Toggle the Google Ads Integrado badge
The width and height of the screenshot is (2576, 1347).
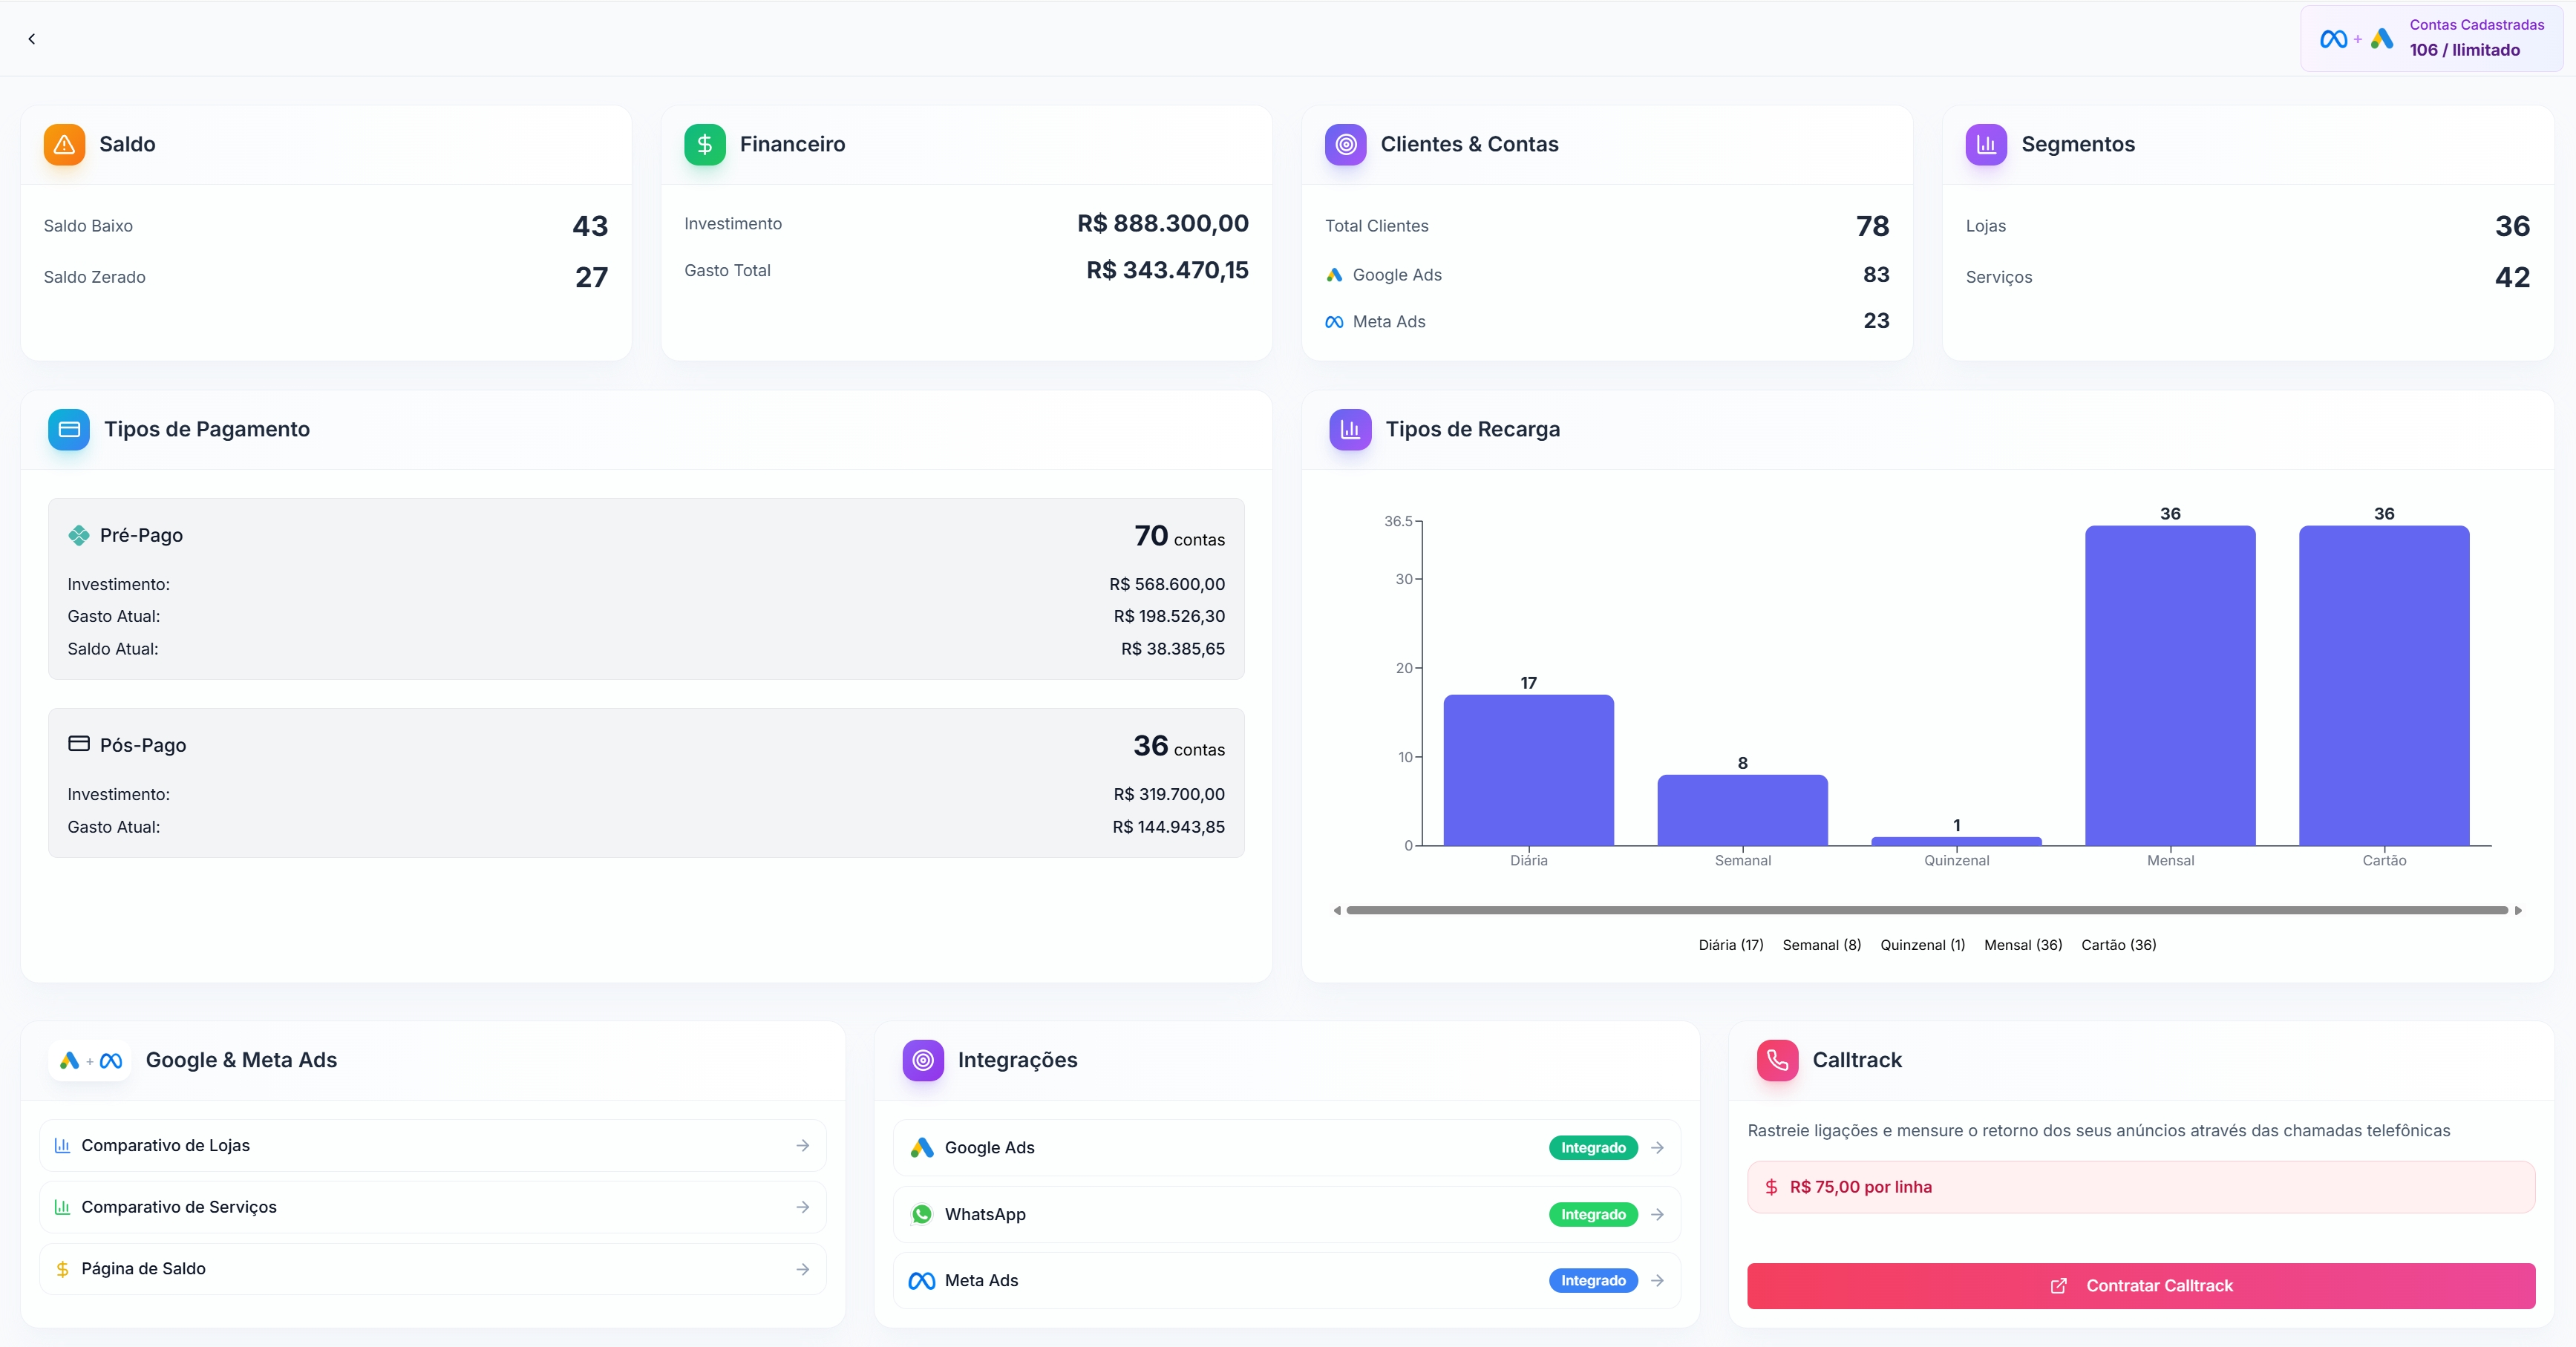point(1592,1147)
